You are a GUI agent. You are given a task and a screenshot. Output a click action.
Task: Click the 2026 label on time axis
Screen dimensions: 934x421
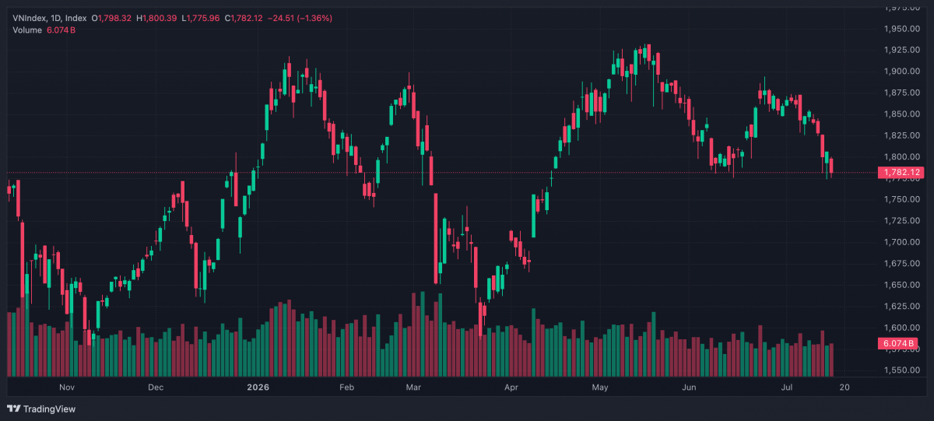pyautogui.click(x=257, y=387)
